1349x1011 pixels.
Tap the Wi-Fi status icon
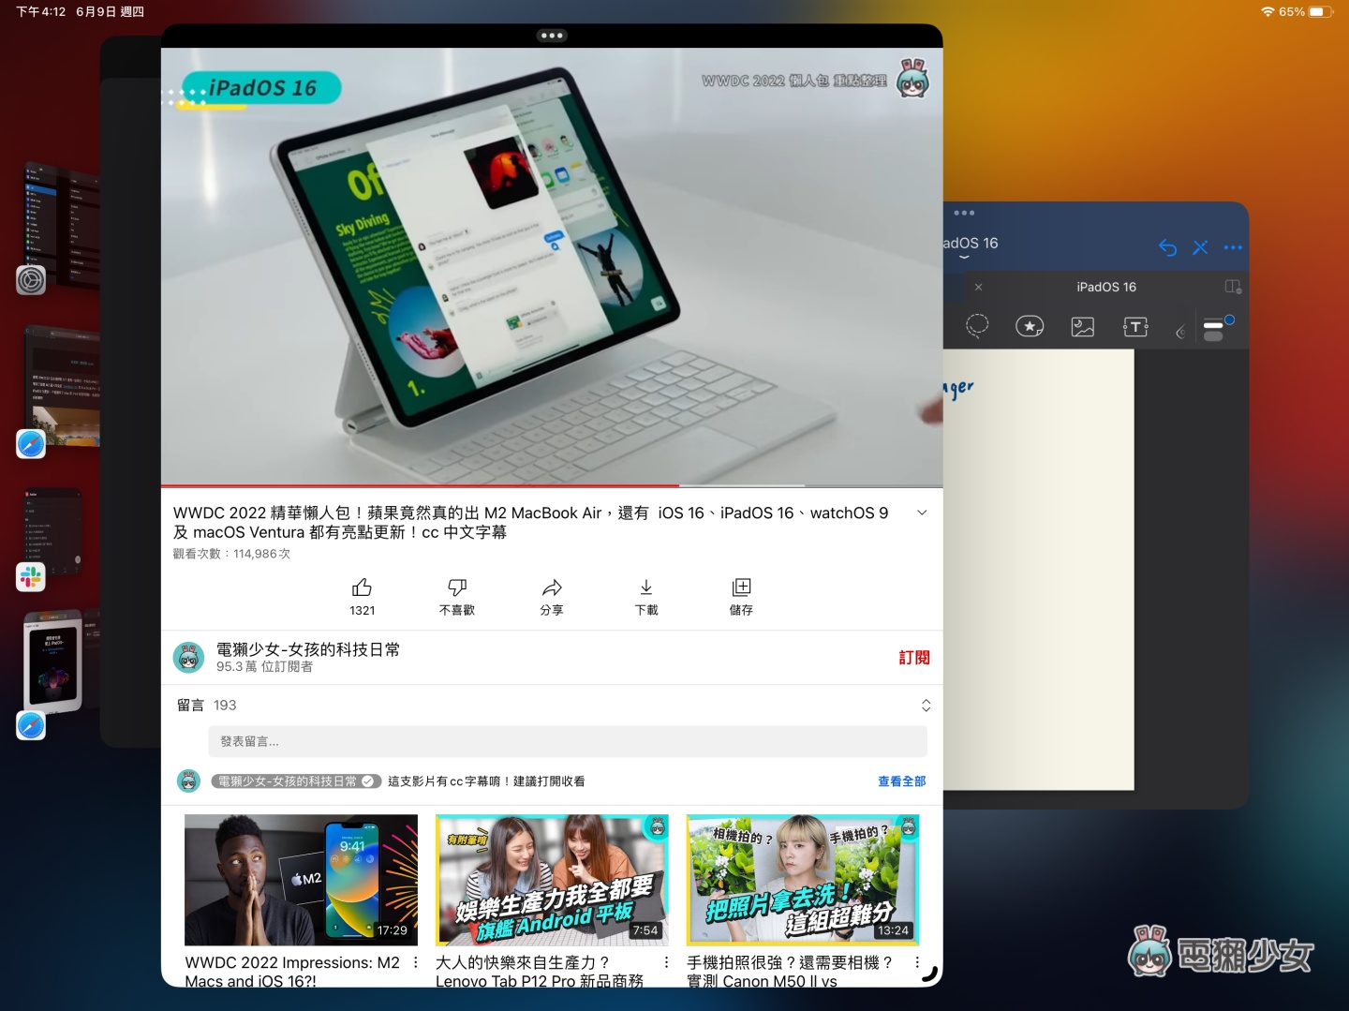pyautogui.click(x=1267, y=12)
